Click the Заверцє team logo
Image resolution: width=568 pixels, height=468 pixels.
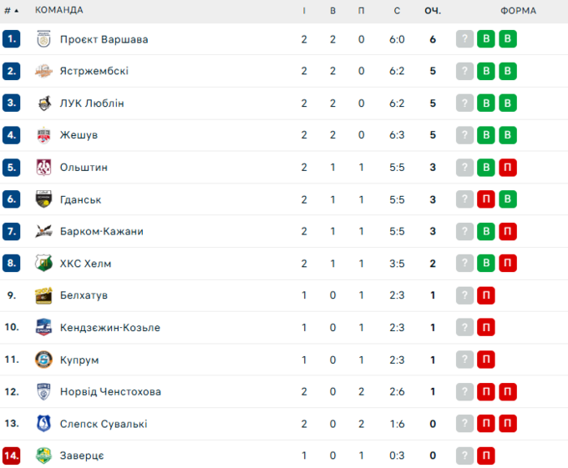44,455
